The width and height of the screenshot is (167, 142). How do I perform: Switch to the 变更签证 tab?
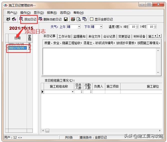pyautogui.click(x=124, y=37)
